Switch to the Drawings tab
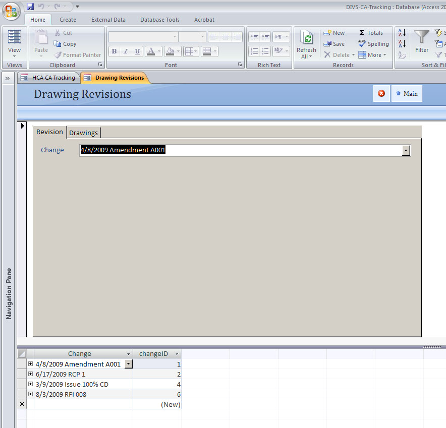Image resolution: width=446 pixels, height=428 pixels. 83,132
